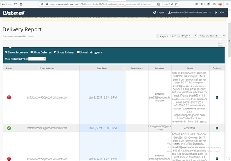231x161 pixels.
Task: Open Show 25 Results dropdown
Action: (x=211, y=36)
